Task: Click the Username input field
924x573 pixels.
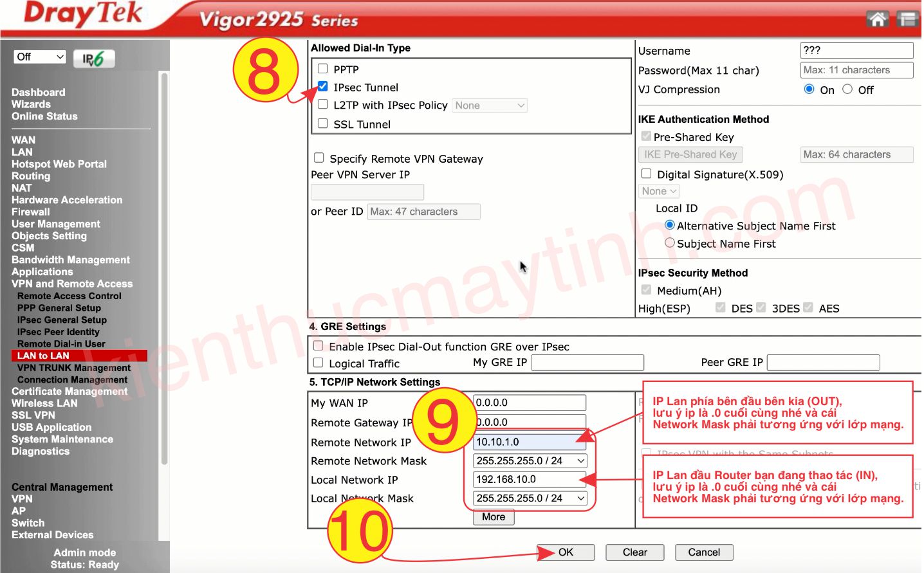Action: click(856, 50)
